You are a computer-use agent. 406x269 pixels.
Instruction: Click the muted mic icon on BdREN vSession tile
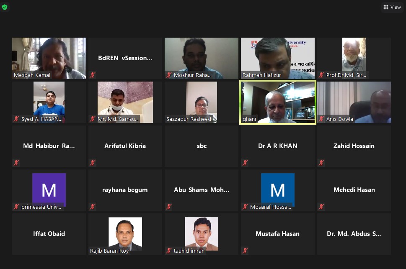click(93, 75)
